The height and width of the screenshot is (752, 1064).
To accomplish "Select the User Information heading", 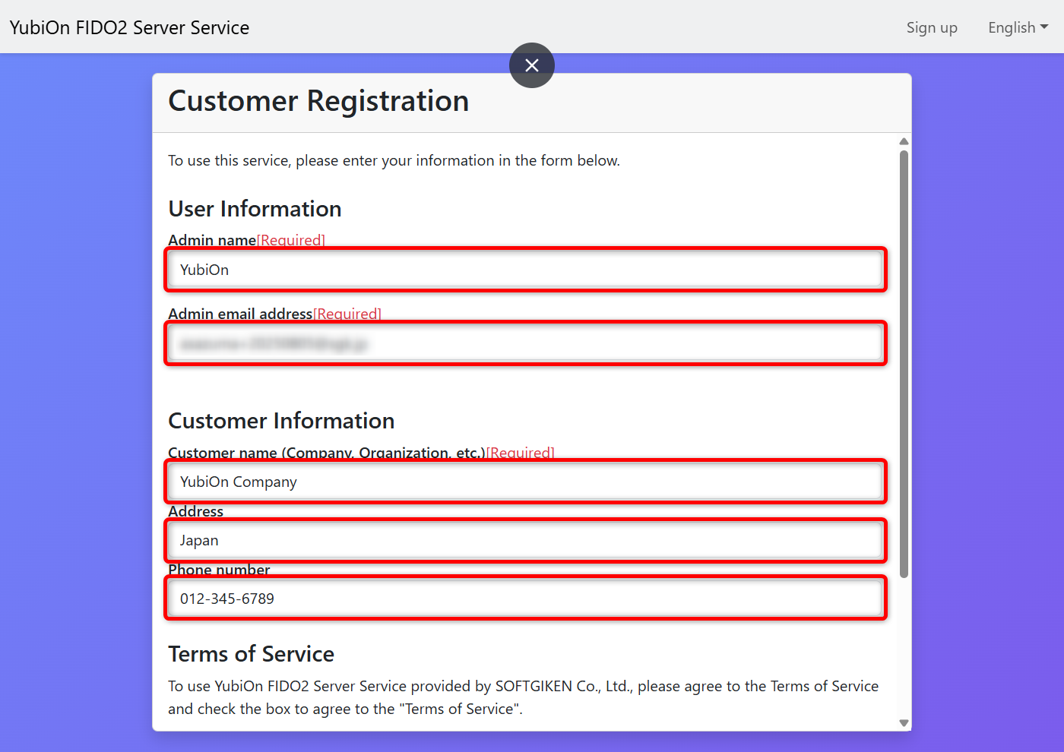I will point(255,209).
